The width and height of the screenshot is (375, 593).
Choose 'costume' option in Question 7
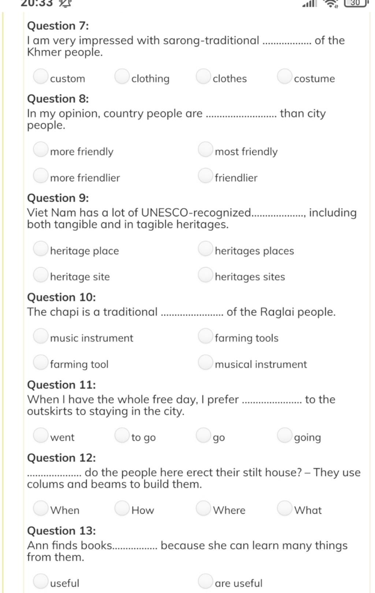coord(285,77)
